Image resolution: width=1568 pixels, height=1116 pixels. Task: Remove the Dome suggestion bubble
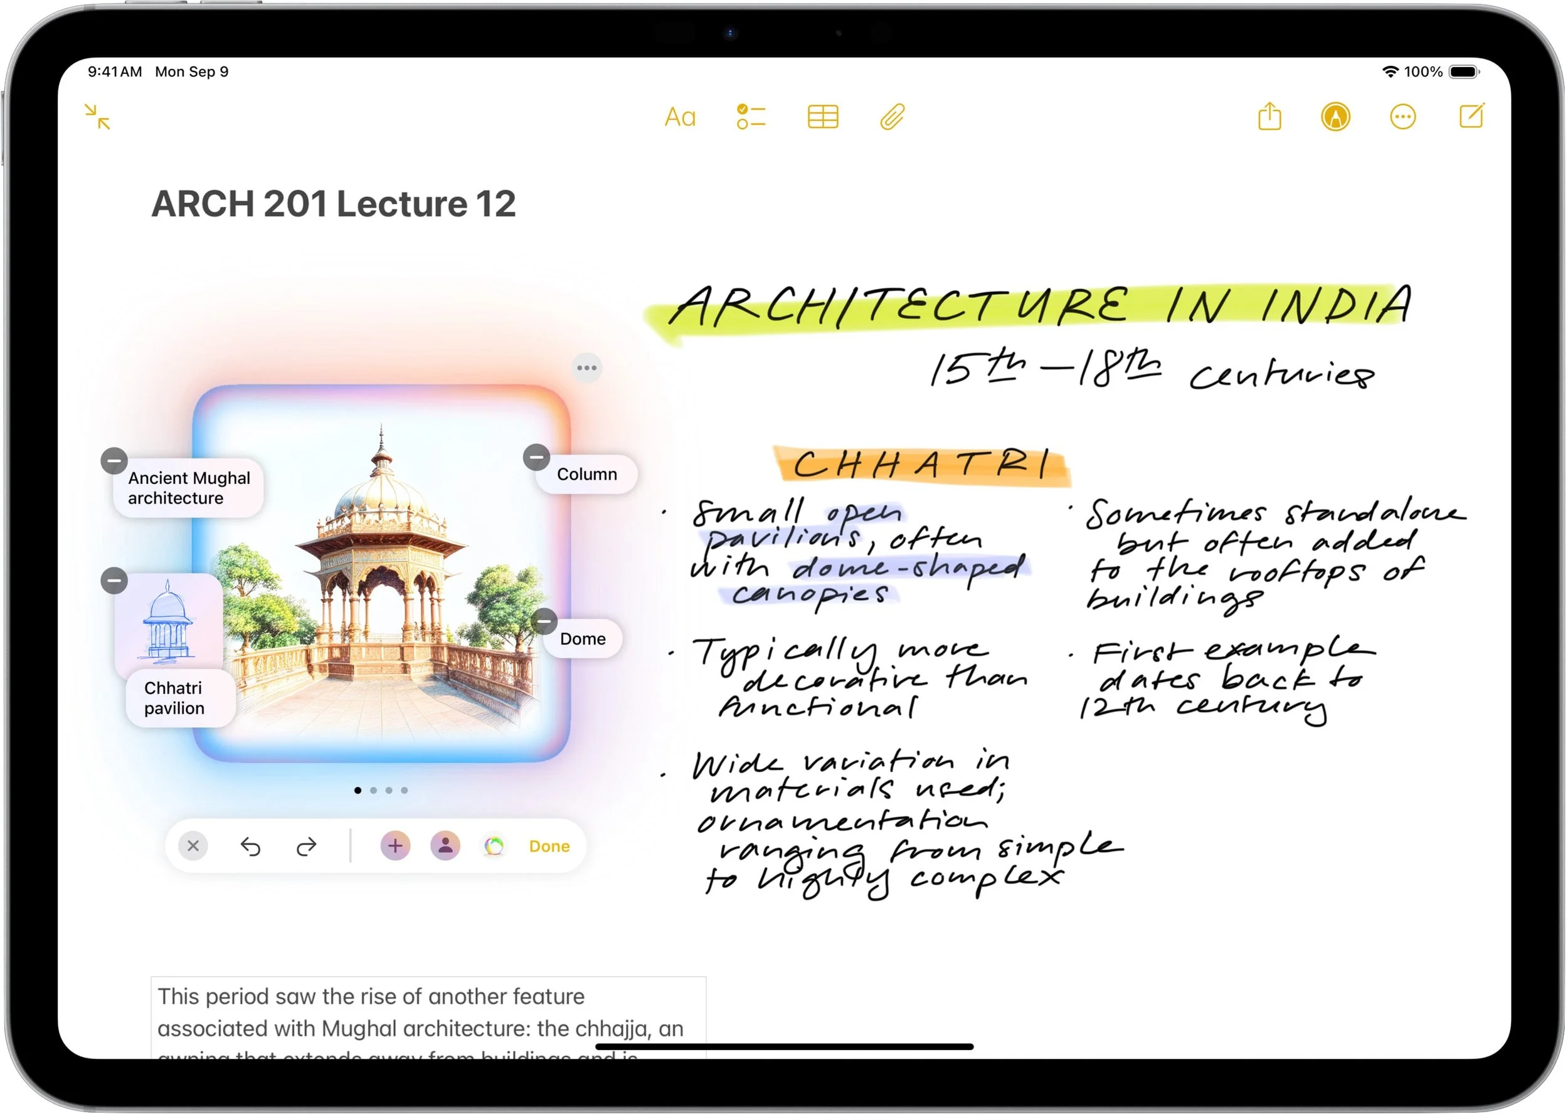coord(544,621)
